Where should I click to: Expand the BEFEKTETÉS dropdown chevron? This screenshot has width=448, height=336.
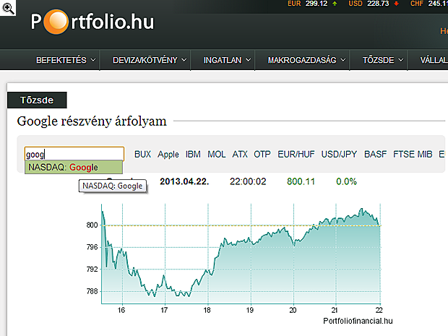[93, 60]
